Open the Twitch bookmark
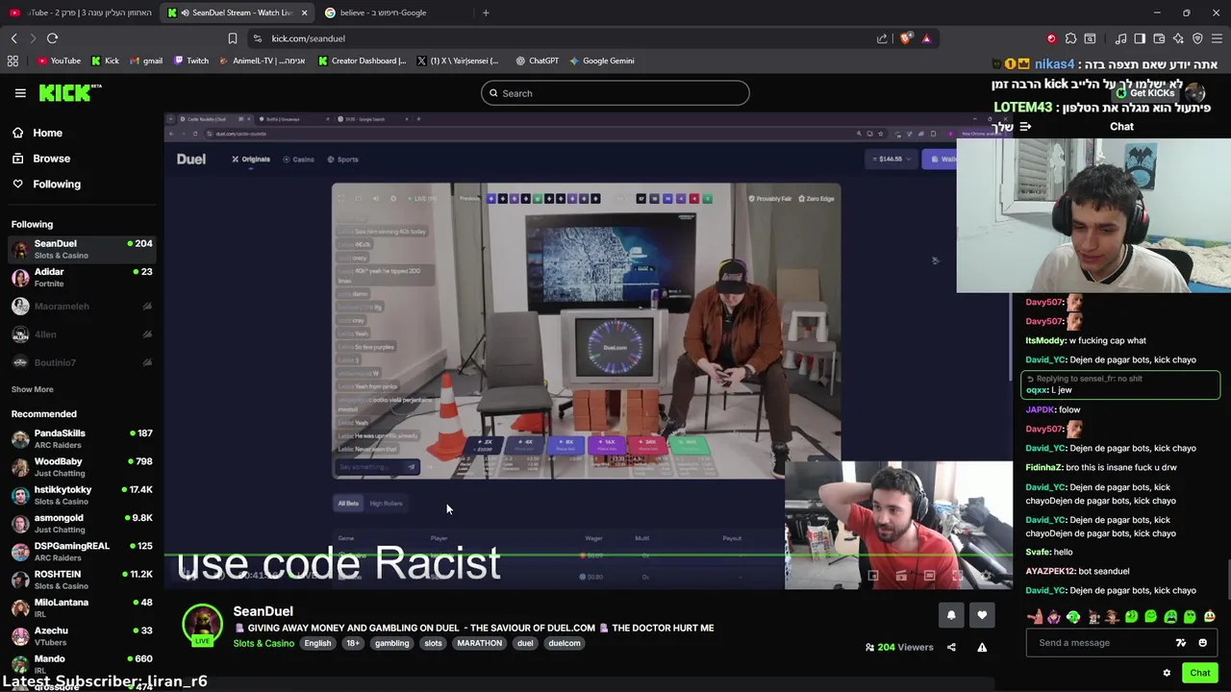1231x692 pixels. pyautogui.click(x=191, y=61)
